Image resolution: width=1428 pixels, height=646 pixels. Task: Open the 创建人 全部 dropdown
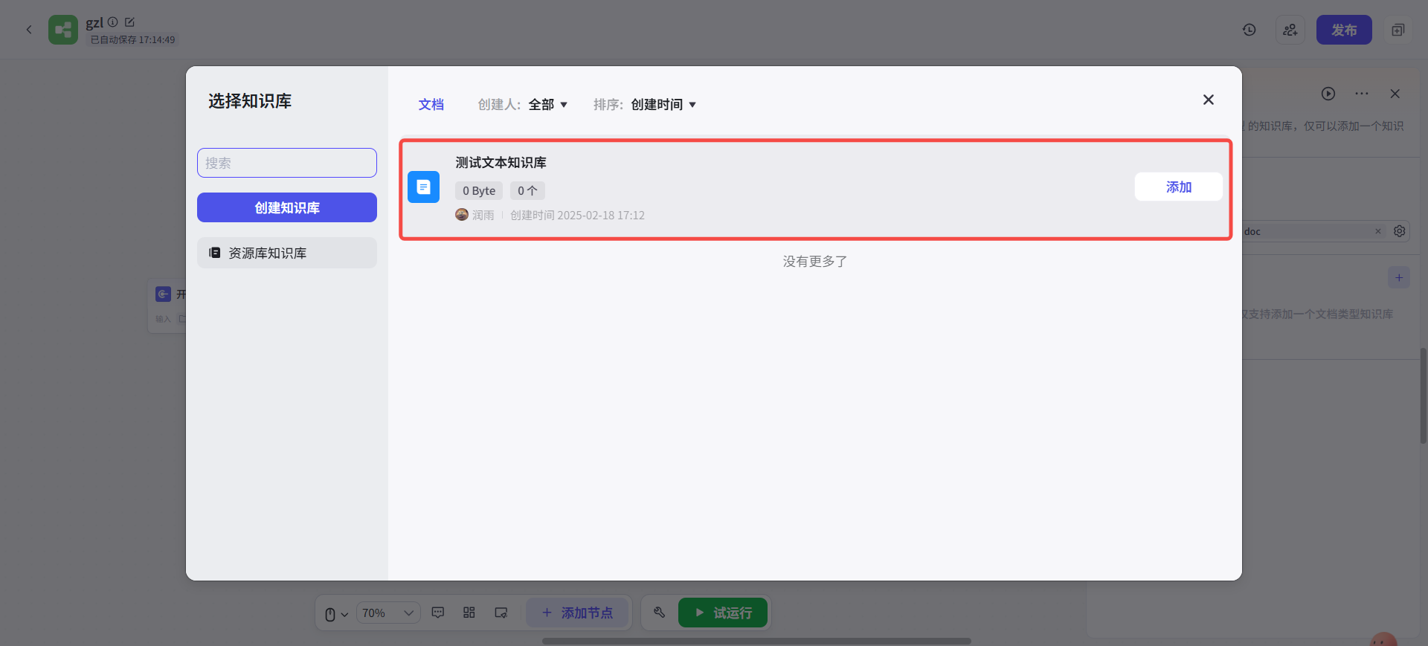[x=548, y=105]
